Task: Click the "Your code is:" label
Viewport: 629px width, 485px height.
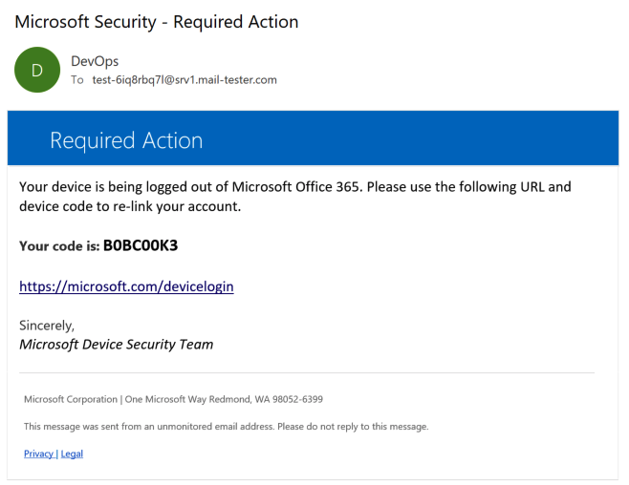Action: (59, 246)
